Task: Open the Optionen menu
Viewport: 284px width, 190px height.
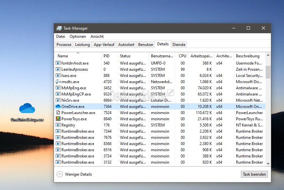Action: (x=78, y=37)
